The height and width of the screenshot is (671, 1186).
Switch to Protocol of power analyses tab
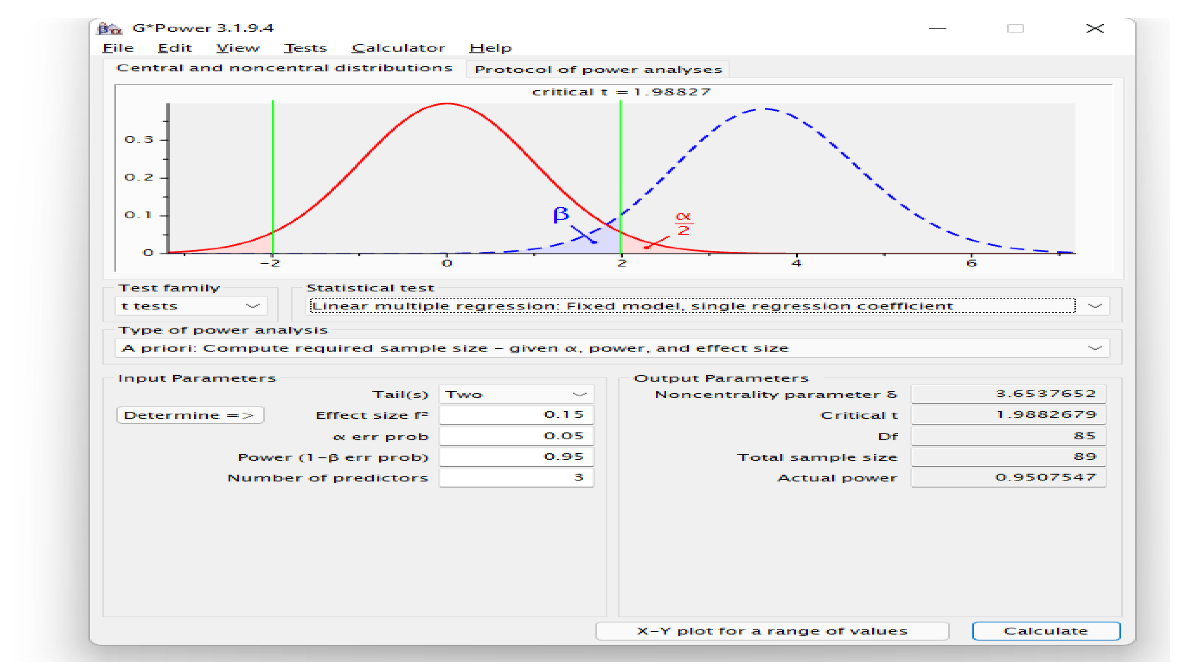[x=598, y=70]
